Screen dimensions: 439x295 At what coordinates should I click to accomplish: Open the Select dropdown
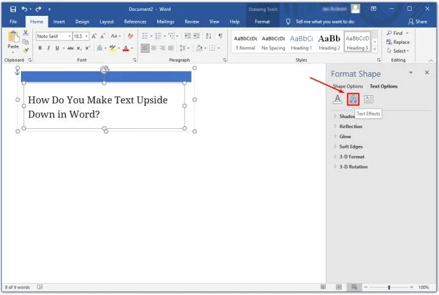click(398, 51)
